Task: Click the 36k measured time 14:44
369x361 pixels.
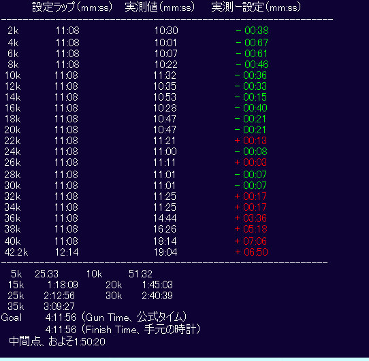Action: [x=165, y=218]
